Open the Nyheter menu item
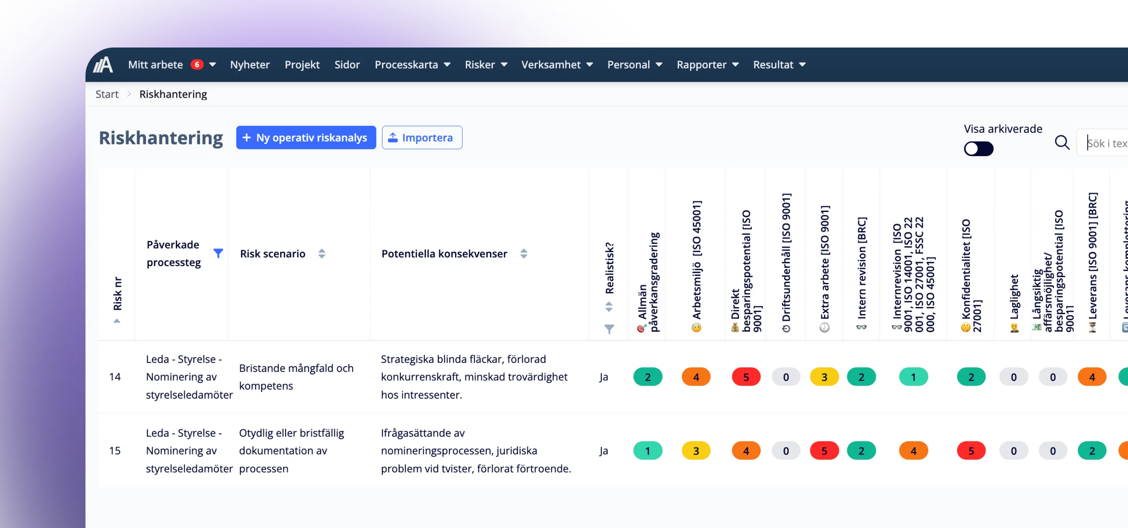The image size is (1128, 528). point(250,65)
